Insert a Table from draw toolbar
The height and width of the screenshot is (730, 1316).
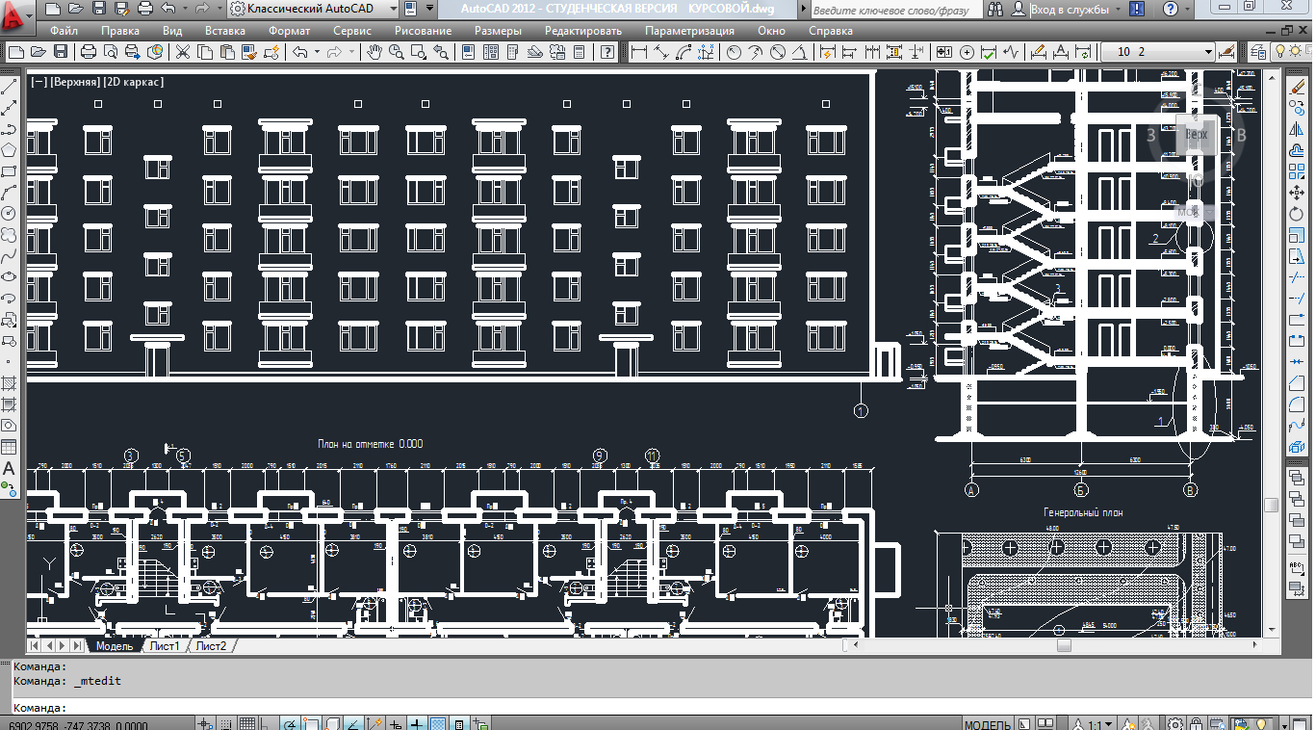coord(9,447)
